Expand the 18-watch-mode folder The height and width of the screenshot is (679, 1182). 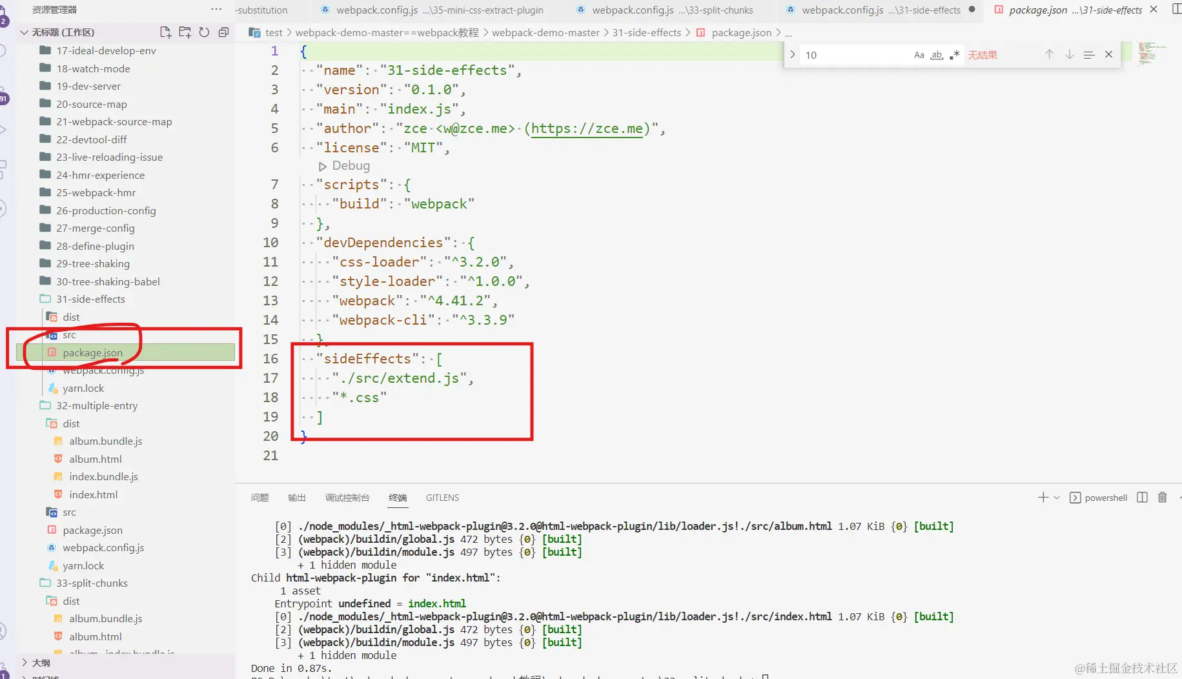(x=93, y=68)
